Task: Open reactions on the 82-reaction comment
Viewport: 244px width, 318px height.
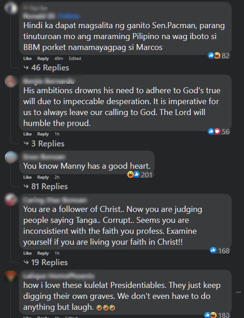Action: [x=219, y=56]
